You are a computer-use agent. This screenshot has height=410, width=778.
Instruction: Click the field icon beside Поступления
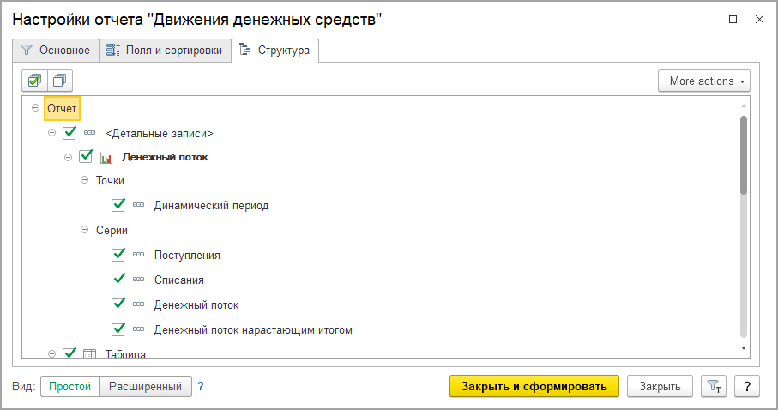click(x=140, y=256)
